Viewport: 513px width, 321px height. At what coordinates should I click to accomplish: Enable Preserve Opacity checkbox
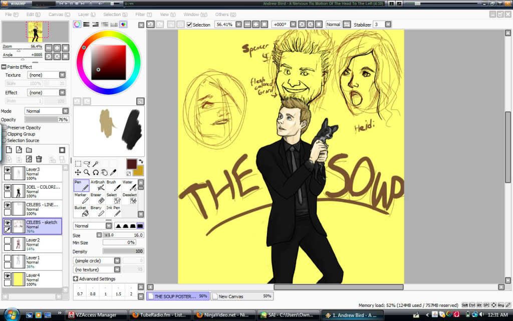pos(4,127)
